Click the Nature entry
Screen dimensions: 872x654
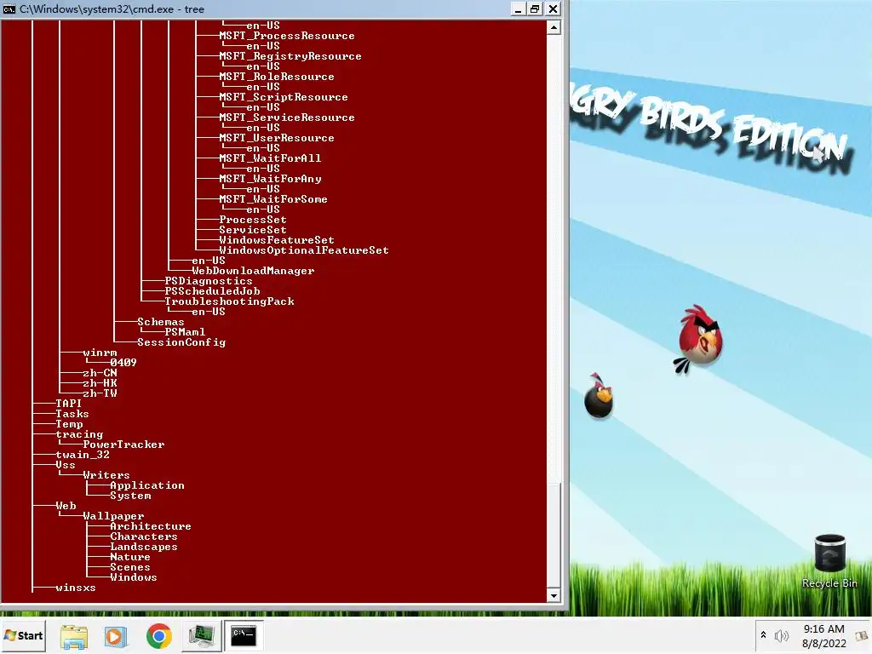click(130, 557)
